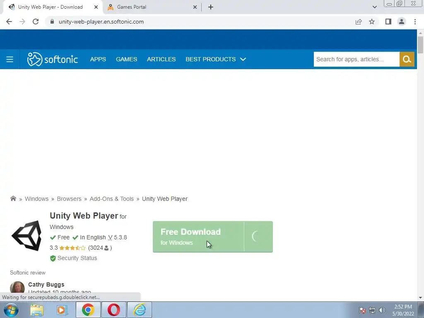Click the scrollbar down arrow
This screenshot has width=424, height=318.
click(x=420, y=298)
